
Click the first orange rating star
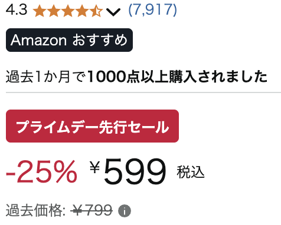(x=40, y=11)
